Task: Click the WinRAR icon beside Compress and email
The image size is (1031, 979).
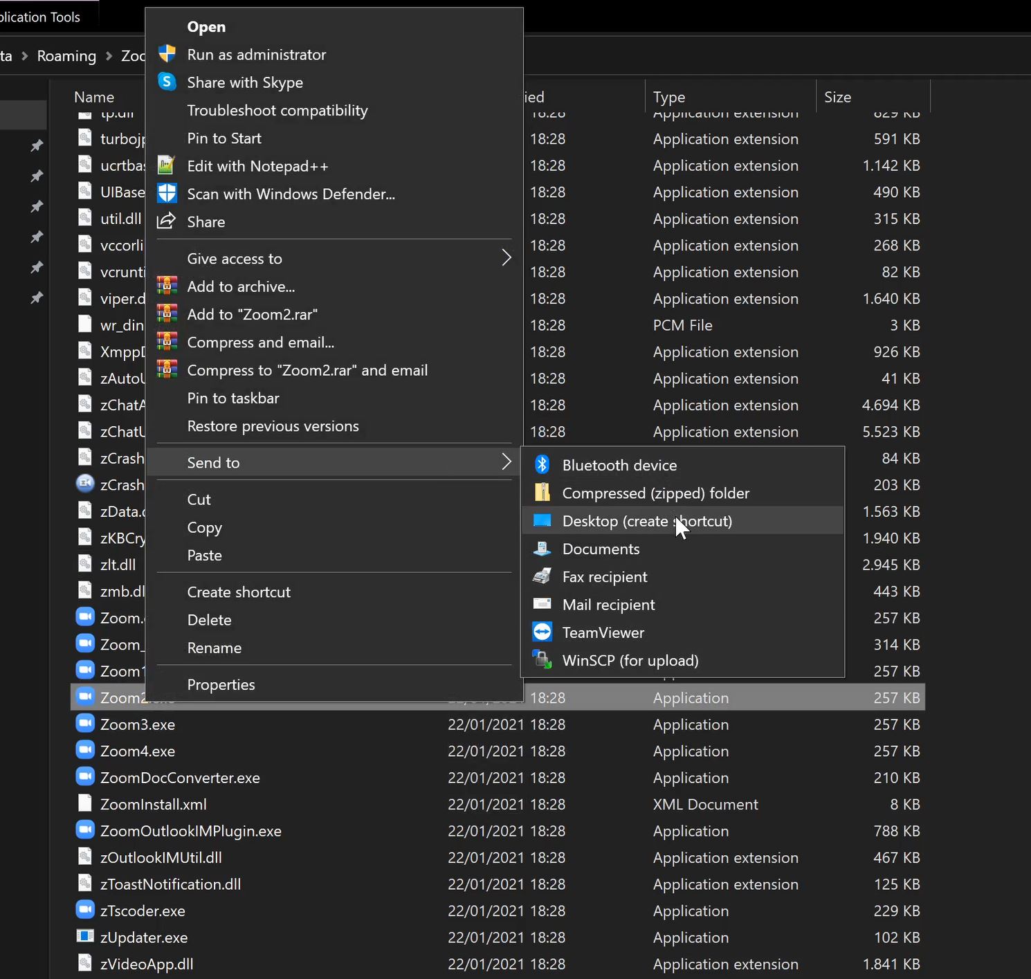Action: (167, 342)
